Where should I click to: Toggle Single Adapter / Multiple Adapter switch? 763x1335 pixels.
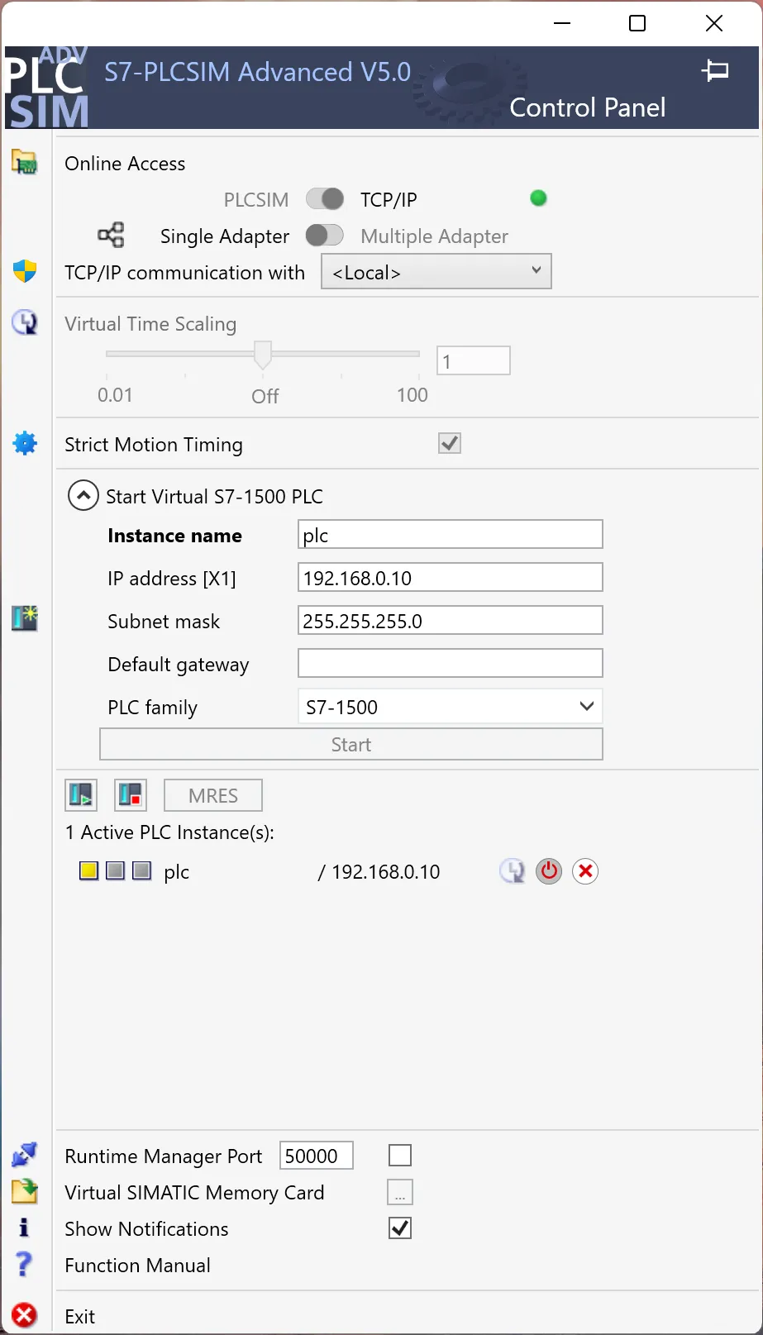[325, 236]
